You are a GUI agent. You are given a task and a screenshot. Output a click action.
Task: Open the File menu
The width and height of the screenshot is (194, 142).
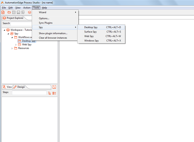pyautogui.click(x=4, y=8)
